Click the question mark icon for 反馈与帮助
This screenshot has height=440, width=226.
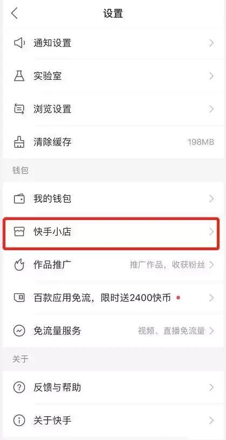coord(19,388)
